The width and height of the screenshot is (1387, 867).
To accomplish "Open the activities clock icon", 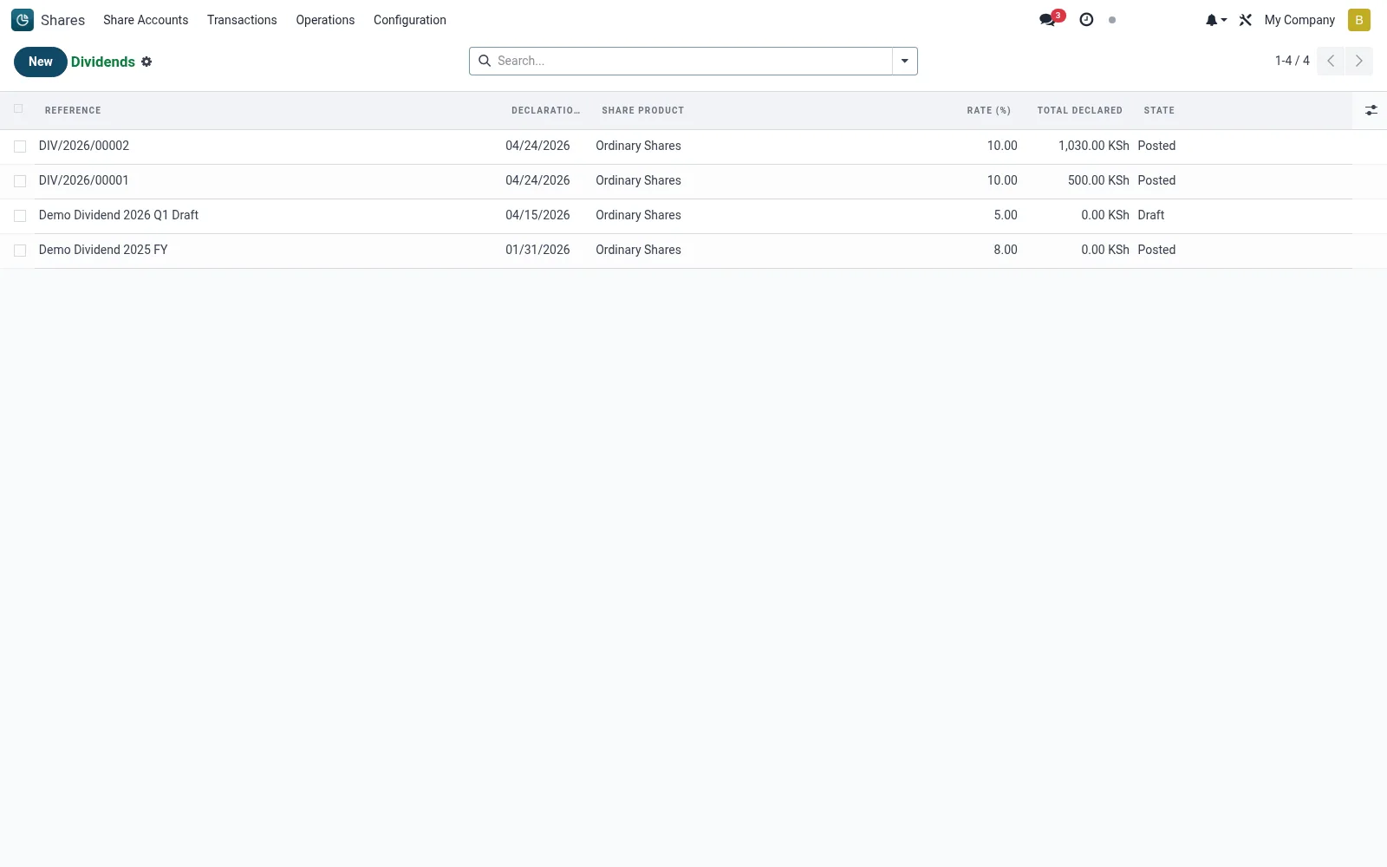I will (1086, 20).
